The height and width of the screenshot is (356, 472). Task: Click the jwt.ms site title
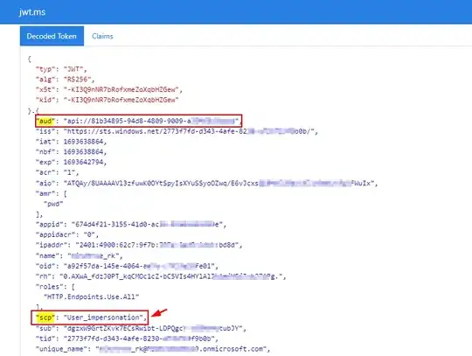coord(32,12)
